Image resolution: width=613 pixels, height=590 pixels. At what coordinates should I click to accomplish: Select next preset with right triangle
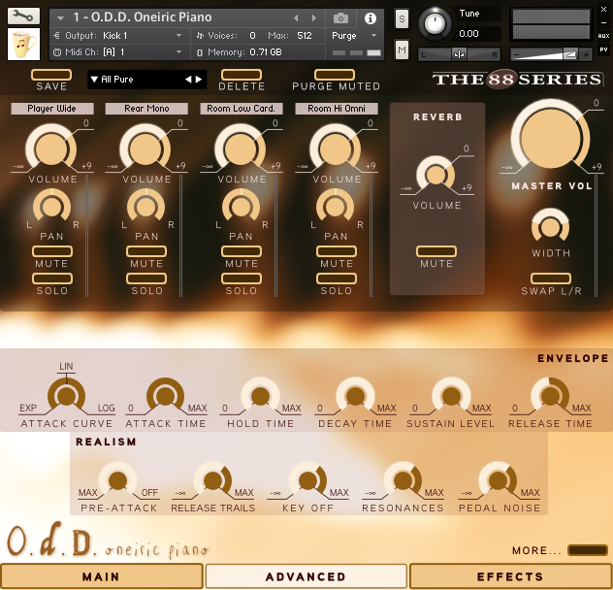tap(199, 80)
